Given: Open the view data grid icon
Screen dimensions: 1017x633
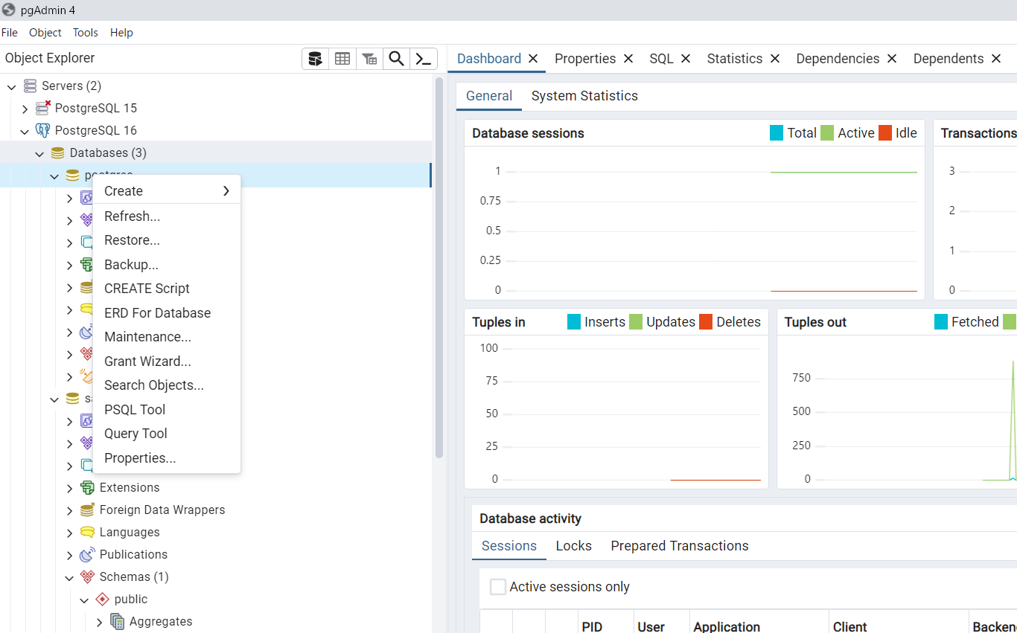Looking at the screenshot, I should tap(342, 58).
